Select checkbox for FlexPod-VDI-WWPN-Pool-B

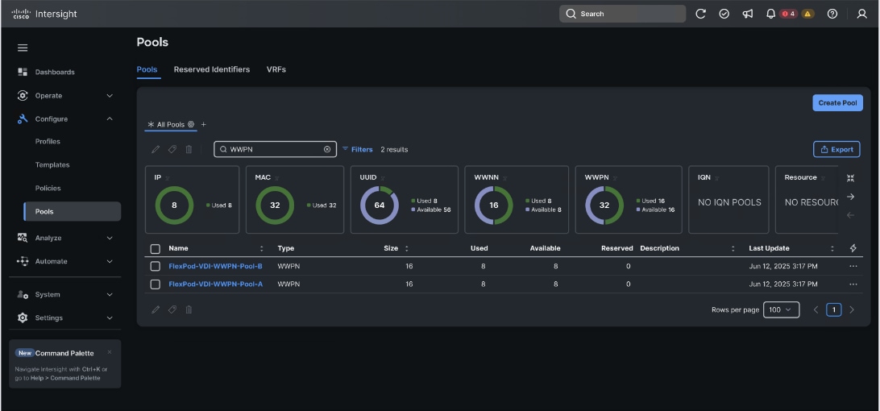(x=156, y=266)
